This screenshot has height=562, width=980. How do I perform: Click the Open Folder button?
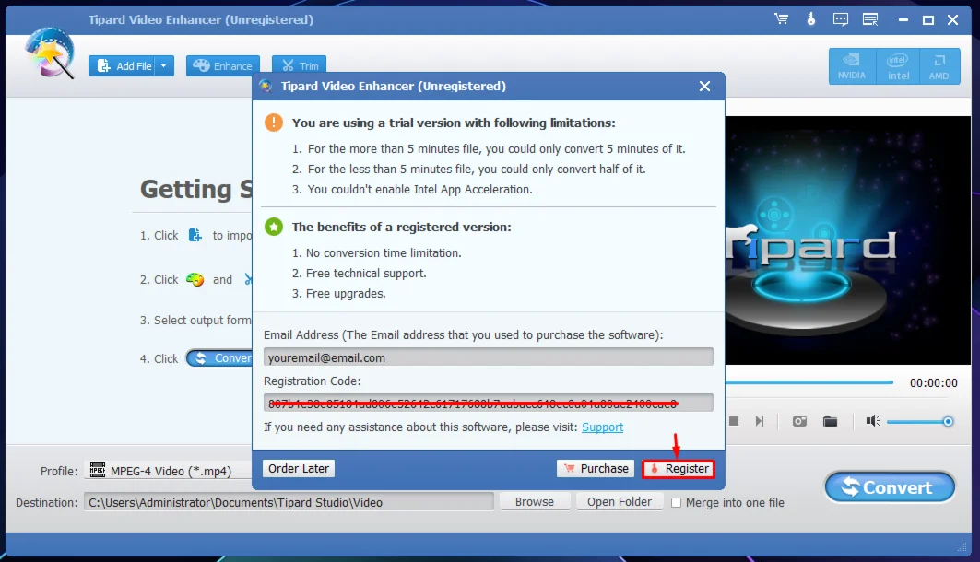619,501
